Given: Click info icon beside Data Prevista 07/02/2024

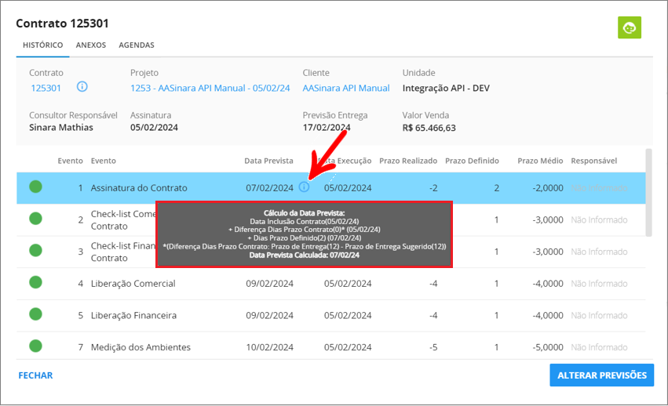Looking at the screenshot, I should [304, 187].
